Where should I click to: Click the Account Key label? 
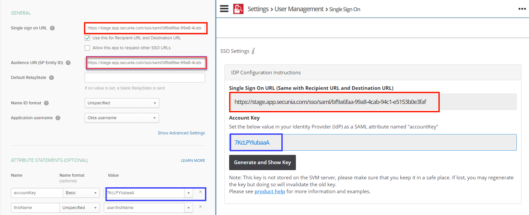tap(244, 118)
